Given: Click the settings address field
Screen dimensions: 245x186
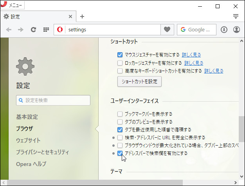Looking at the screenshot, I should (113, 29).
